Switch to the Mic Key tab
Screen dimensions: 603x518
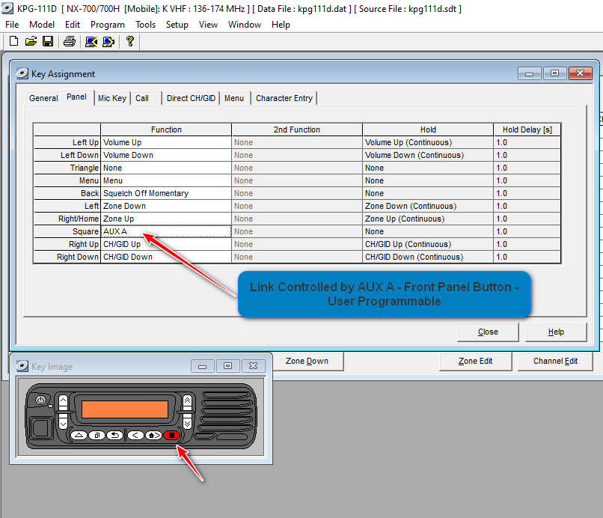(111, 98)
